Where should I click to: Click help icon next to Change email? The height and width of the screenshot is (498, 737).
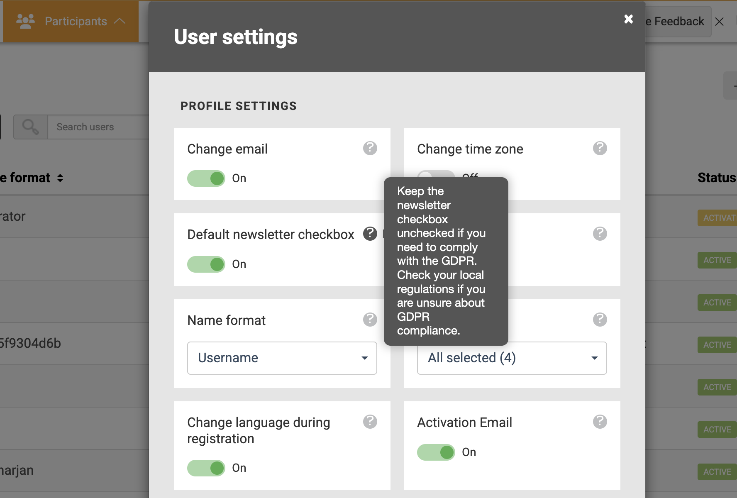tap(370, 148)
